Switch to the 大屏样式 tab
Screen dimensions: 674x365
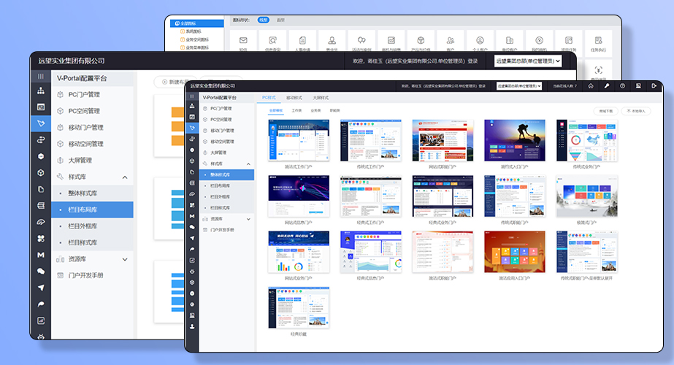click(x=321, y=98)
